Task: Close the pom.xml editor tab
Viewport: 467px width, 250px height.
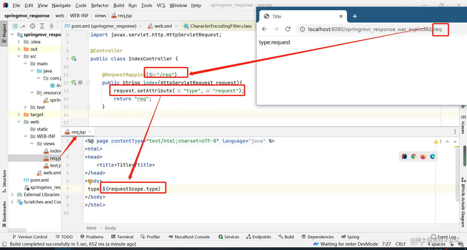Action: coord(141,26)
